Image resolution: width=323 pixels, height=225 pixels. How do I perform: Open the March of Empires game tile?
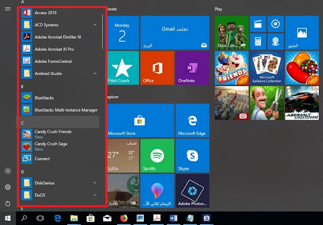click(232, 103)
